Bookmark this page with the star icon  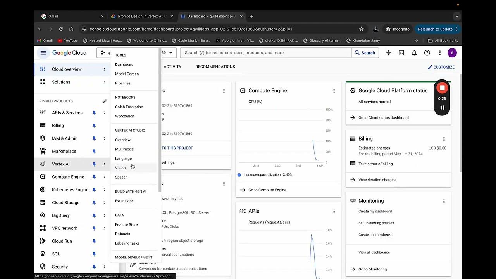[x=362, y=29]
